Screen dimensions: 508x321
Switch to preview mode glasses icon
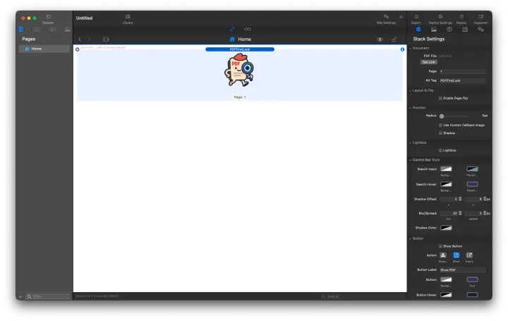248,29
